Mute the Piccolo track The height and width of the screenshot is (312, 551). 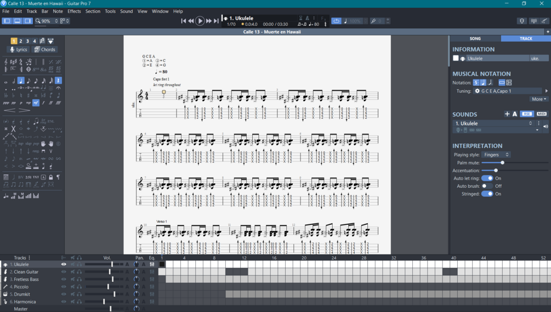[x=73, y=287]
